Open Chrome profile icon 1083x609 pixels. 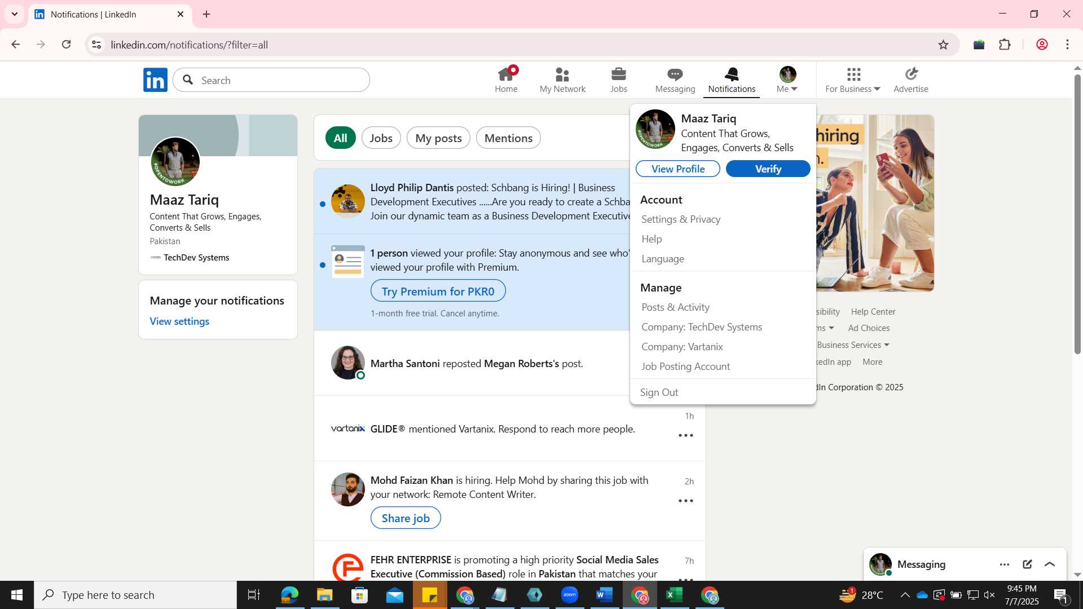pos(1042,45)
